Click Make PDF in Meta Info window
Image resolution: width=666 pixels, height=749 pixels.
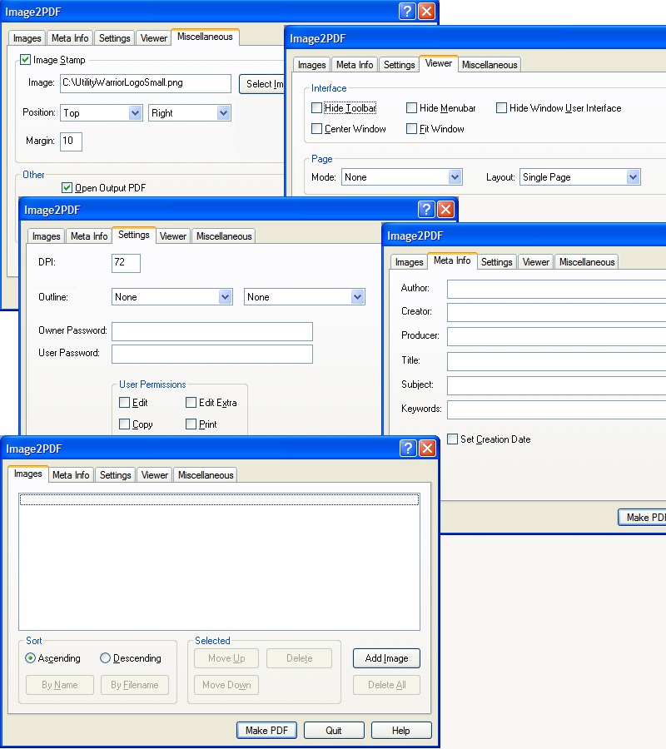[643, 518]
